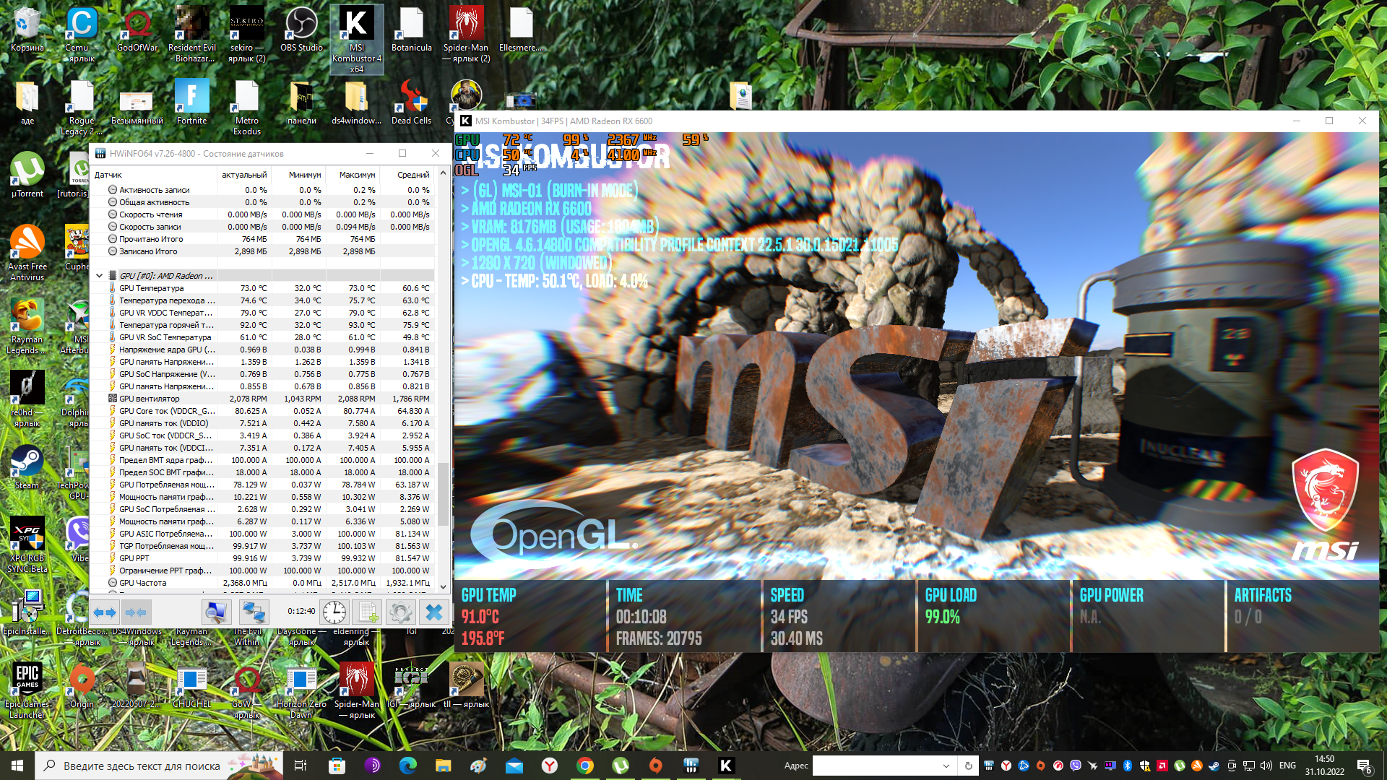1387x780 pixels.
Task: Select Скорость чтения sensor row
Action: pyautogui.click(x=263, y=214)
